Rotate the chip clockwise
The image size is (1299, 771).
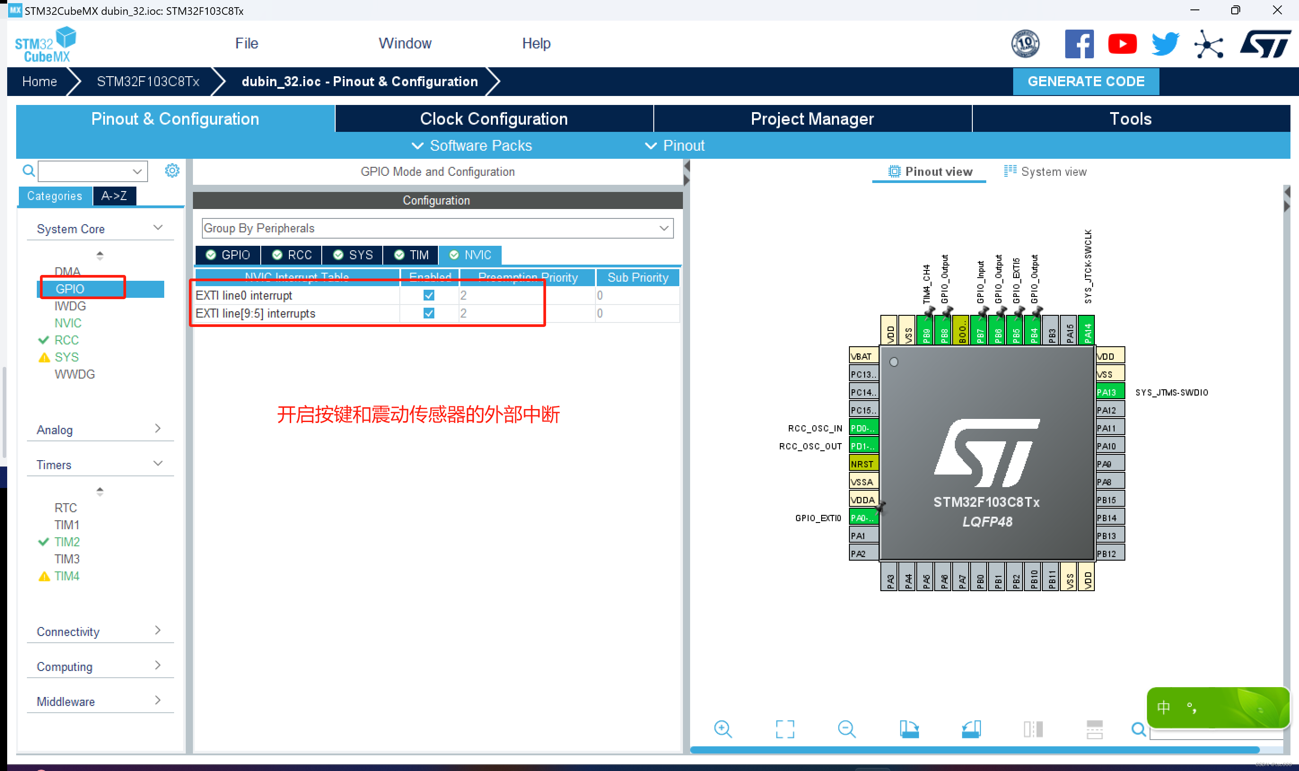point(909,729)
